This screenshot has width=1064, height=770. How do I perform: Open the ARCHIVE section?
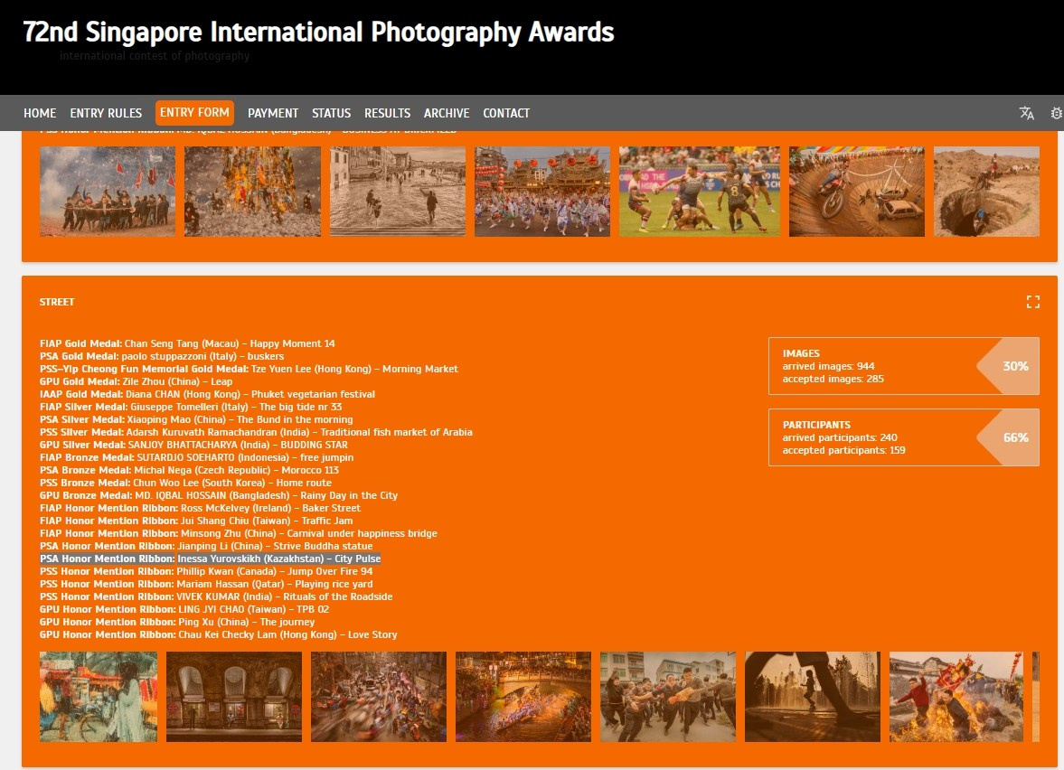447,113
